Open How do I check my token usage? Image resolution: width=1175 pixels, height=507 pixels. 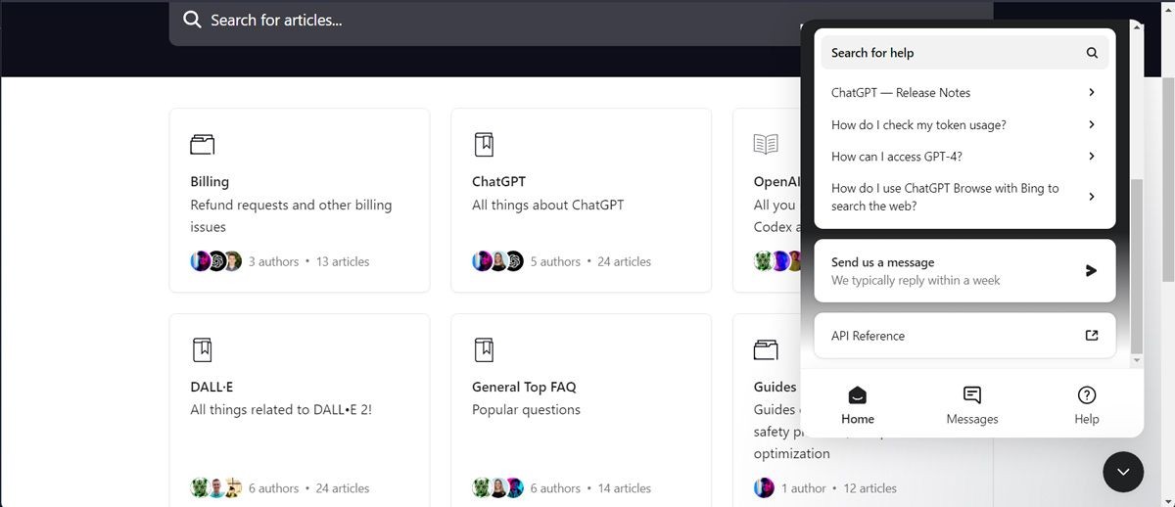coord(964,124)
